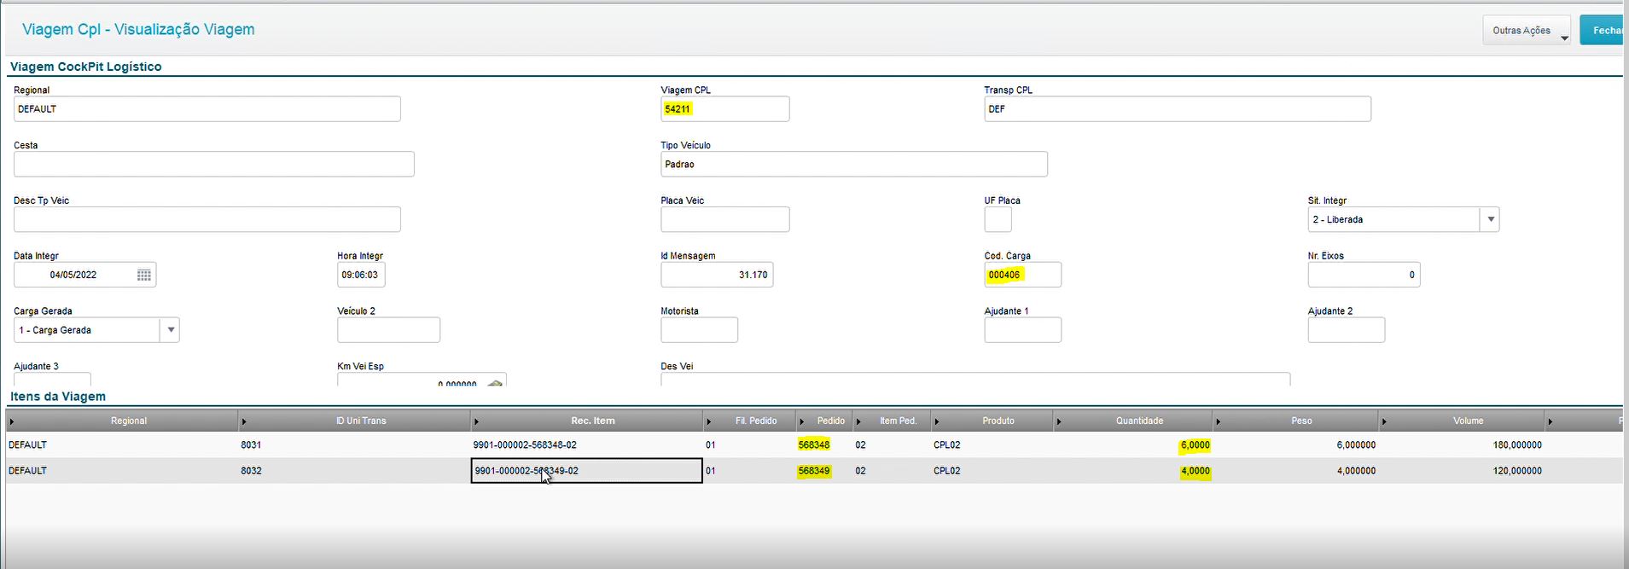Image resolution: width=1629 pixels, height=569 pixels.
Task: Click the Id Mensagem field showing 31.170
Action: point(717,275)
